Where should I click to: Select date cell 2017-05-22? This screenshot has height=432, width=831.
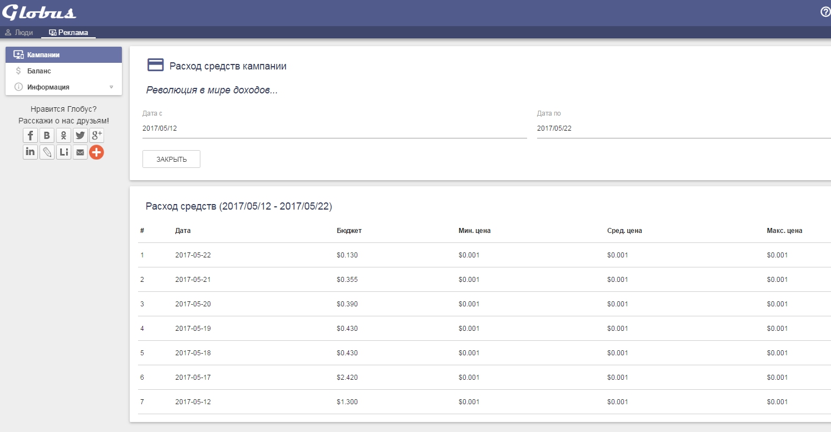point(193,255)
